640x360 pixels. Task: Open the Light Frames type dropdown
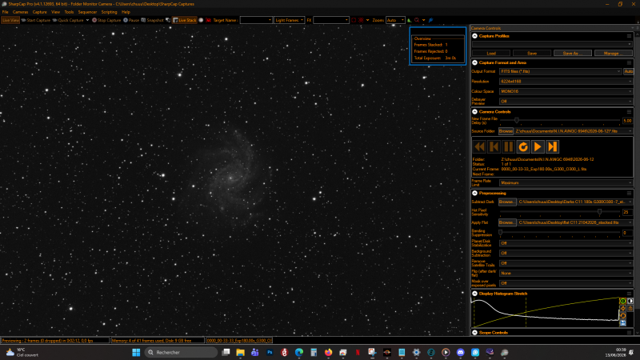pos(290,20)
